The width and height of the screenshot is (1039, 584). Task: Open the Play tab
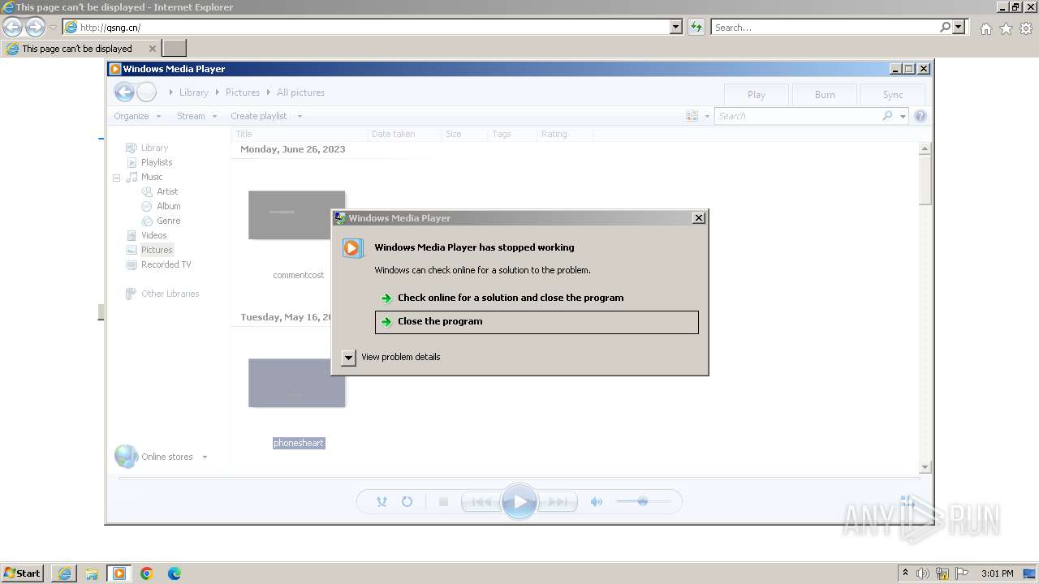[757, 94]
